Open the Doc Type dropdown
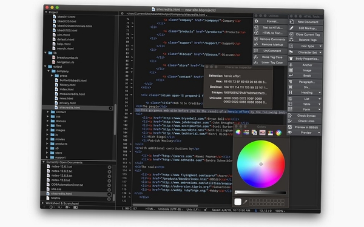 (x=320, y=47)
